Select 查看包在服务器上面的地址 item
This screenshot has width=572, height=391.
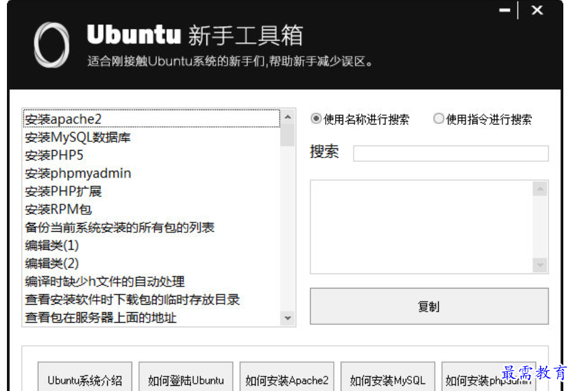click(151, 317)
